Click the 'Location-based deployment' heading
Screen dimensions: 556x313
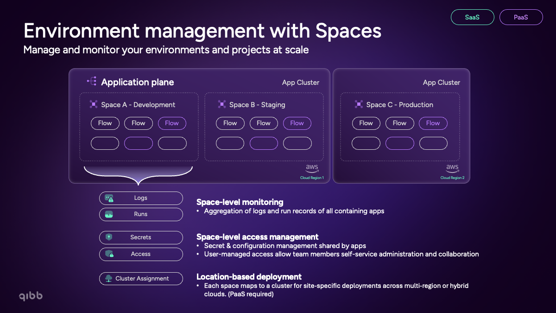pos(249,277)
